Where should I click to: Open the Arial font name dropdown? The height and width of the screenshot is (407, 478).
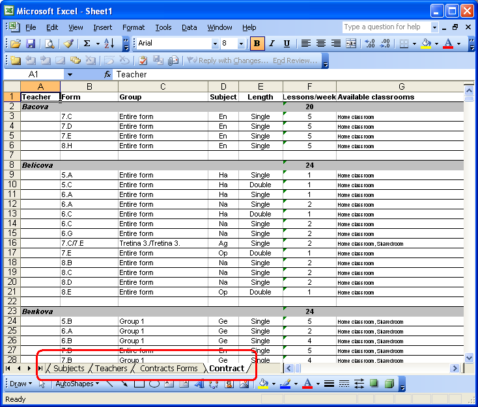coord(215,44)
